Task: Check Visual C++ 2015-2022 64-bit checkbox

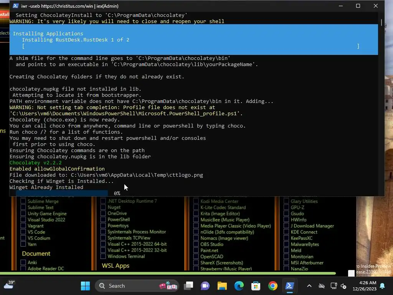Action: click(x=103, y=244)
